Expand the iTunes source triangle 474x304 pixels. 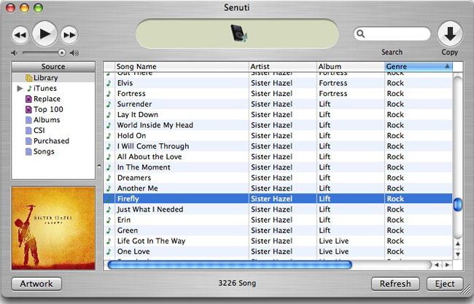tap(20, 89)
